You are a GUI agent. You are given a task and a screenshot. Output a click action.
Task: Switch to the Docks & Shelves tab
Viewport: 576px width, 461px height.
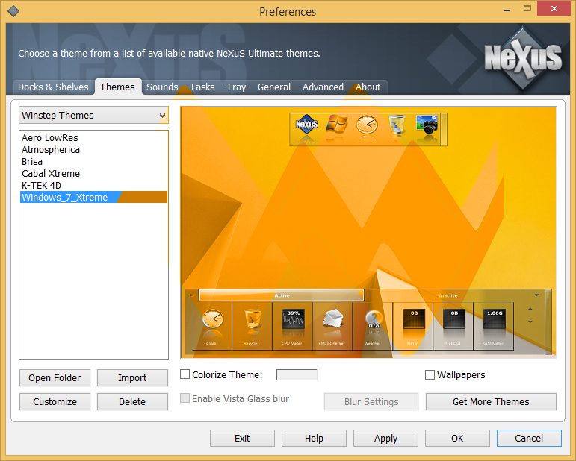[x=53, y=87]
